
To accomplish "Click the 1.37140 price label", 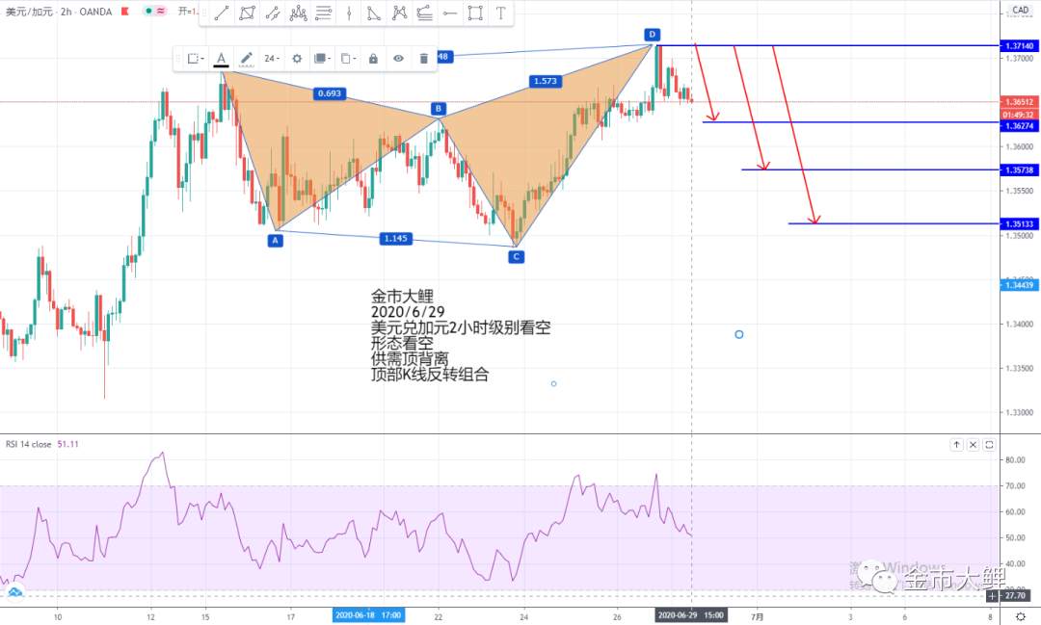I will [x=1019, y=46].
